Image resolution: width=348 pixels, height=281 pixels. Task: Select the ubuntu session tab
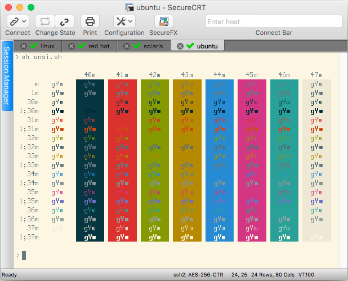coord(198,46)
